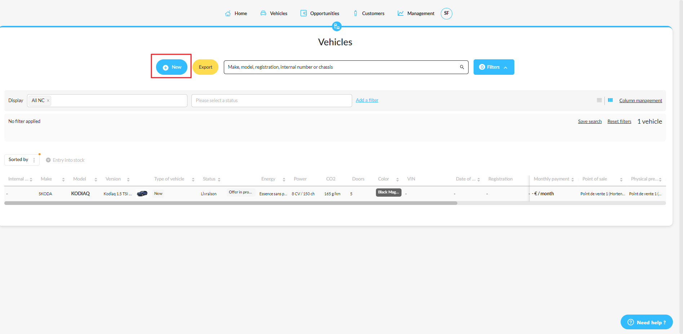
Task: Click Reset filters link
Action: click(619, 122)
